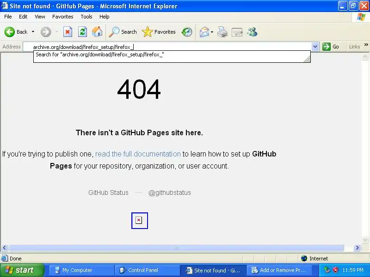The height and width of the screenshot is (277, 370).
Task: Click the 11:59 PM system clock
Action: 353,270
